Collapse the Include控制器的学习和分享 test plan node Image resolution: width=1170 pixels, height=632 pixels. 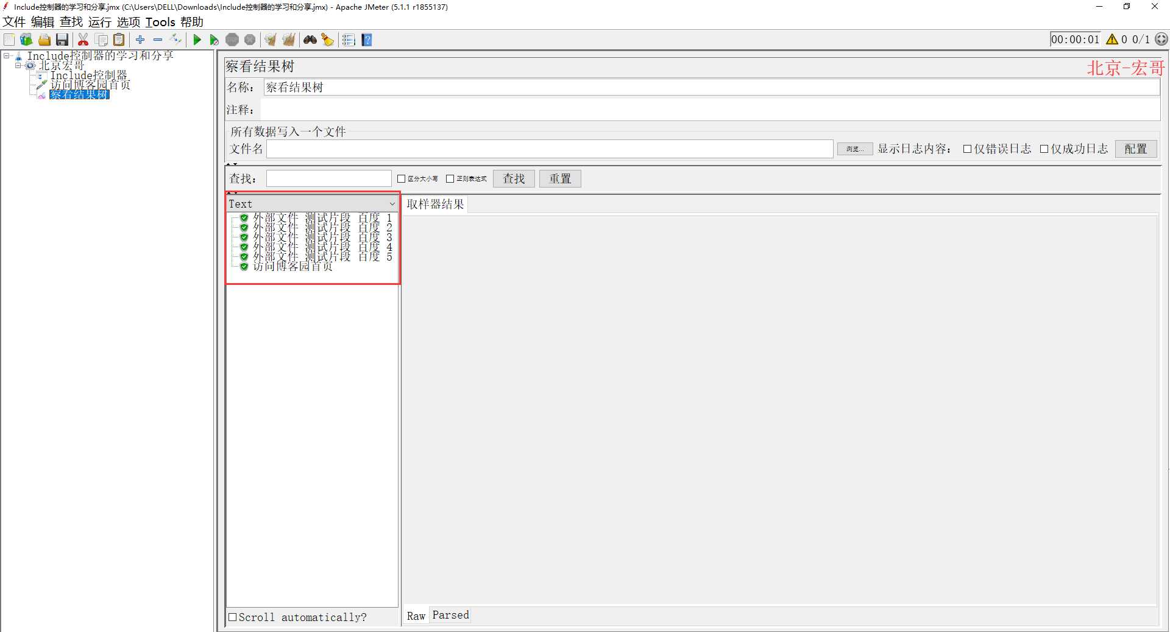coord(7,56)
